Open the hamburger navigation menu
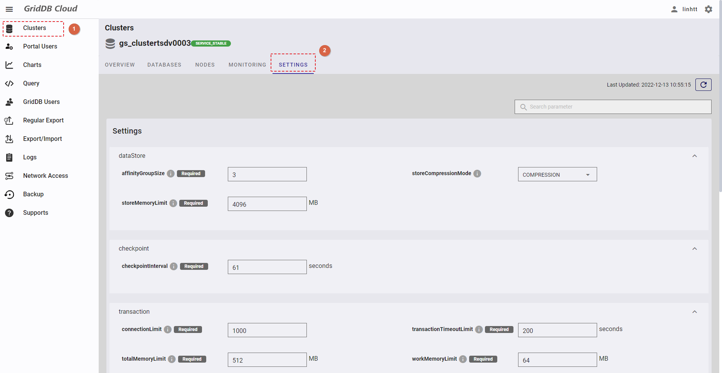Image resolution: width=722 pixels, height=373 pixels. (9, 9)
